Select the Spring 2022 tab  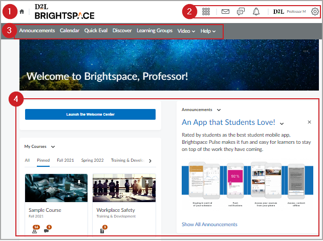[x=92, y=160]
